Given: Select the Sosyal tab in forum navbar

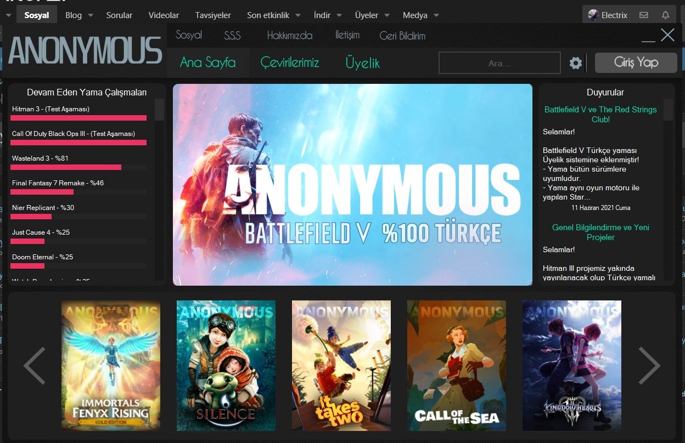Looking at the screenshot, I should pyautogui.click(x=37, y=15).
